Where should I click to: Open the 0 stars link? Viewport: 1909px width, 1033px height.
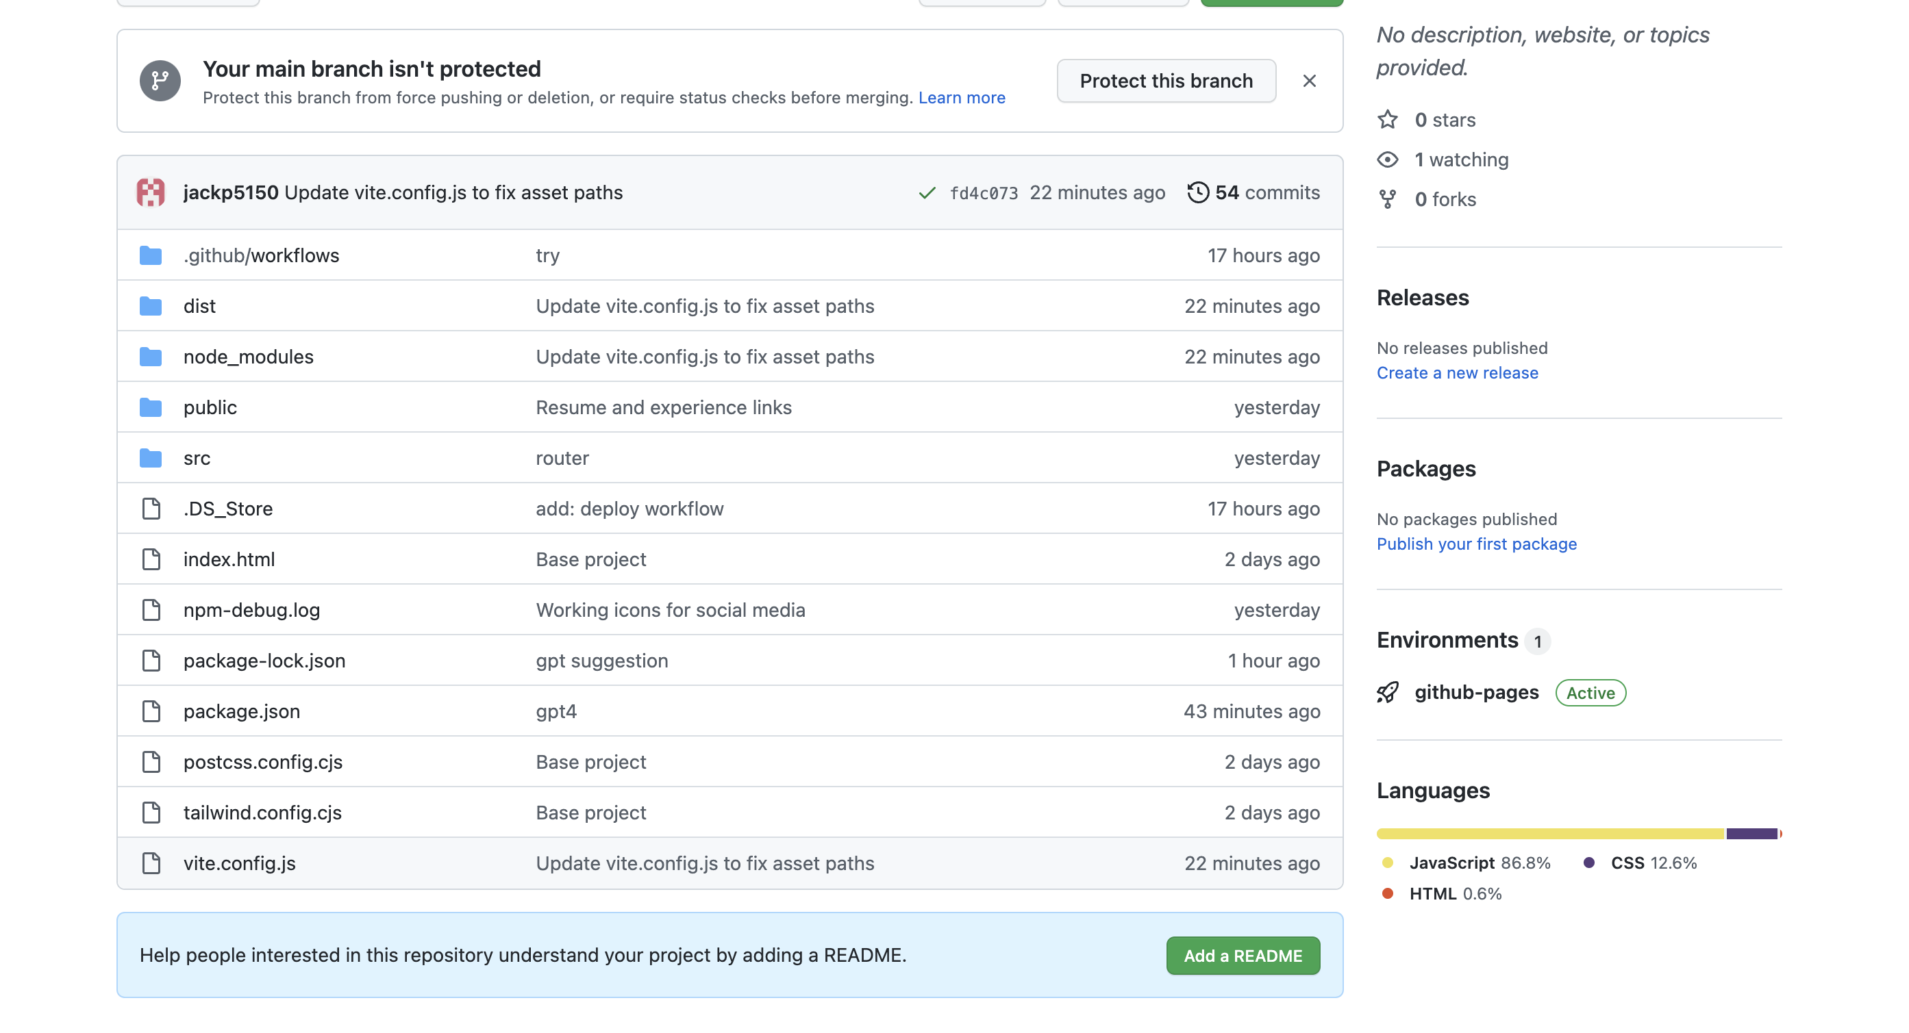coord(1445,120)
